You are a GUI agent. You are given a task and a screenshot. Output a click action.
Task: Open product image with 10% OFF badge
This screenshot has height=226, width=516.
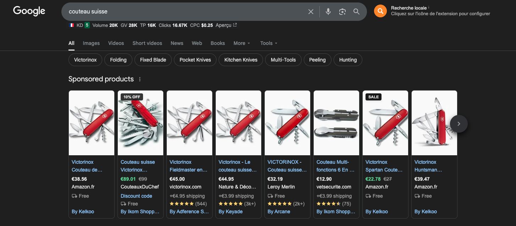tap(141, 123)
